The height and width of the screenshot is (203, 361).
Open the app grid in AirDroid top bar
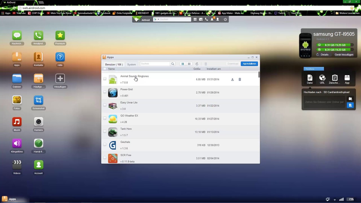(x=195, y=19)
